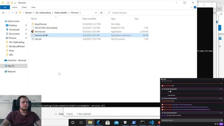Open quick access toolbar customize dropdown
The height and width of the screenshot is (126, 224).
coord(15,3)
